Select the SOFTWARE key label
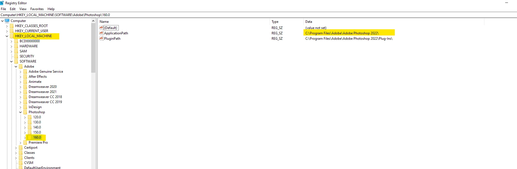The image size is (517, 169). pos(28,61)
